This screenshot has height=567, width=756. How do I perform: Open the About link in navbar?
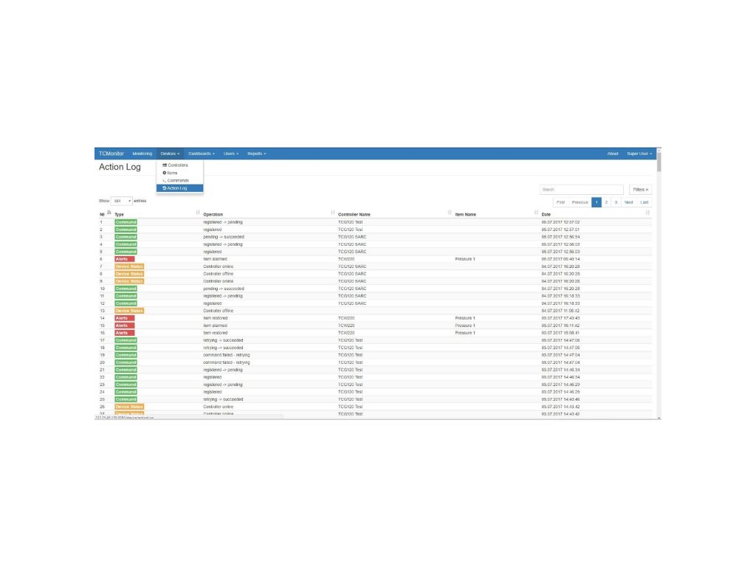pos(612,154)
